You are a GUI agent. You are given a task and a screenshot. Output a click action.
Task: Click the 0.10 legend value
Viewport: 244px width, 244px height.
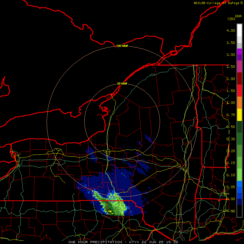[231, 175]
